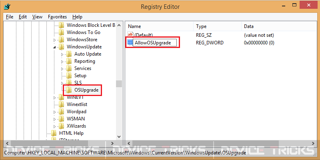Select the WindowsUpdate key label
The width and height of the screenshot is (320, 160).
pyautogui.click(x=84, y=47)
